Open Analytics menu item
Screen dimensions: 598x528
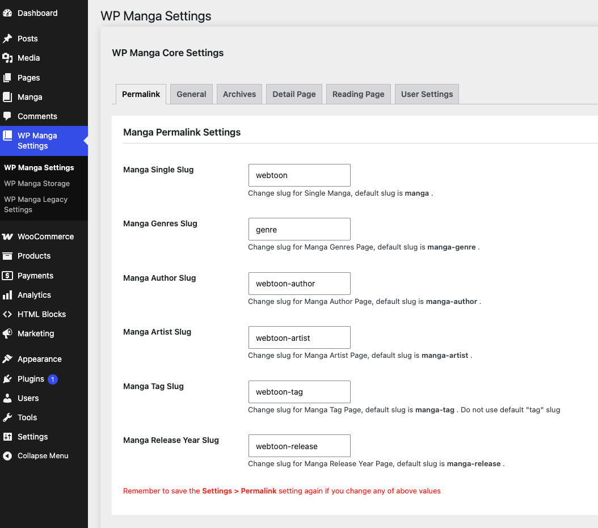44,295
